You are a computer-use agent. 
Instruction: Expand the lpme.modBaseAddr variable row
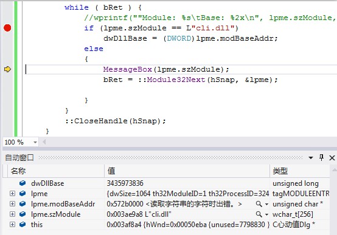point(12,204)
